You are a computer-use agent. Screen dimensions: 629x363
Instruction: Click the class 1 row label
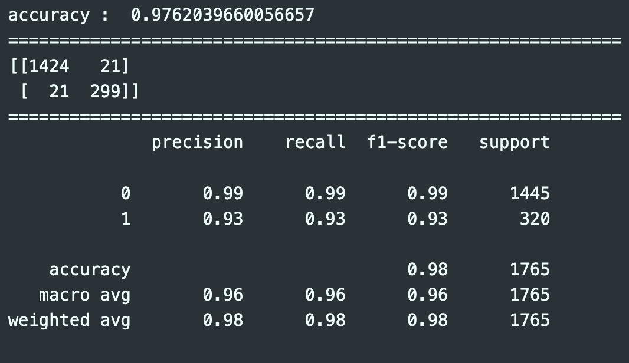click(125, 219)
